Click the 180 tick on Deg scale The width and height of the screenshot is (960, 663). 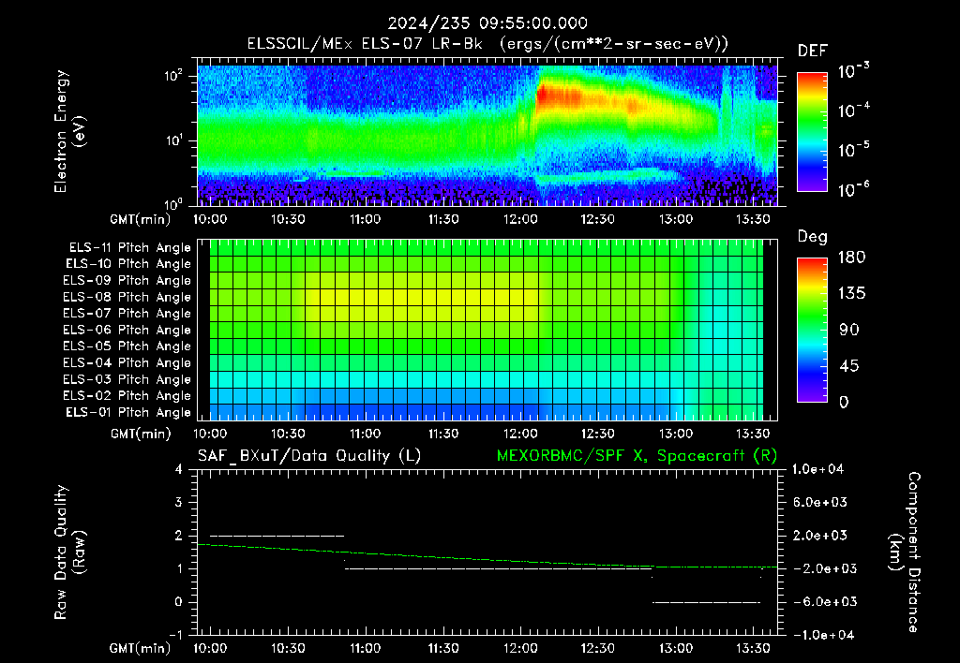851,258
